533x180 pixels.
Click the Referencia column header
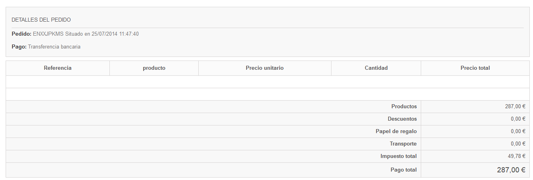58,68
